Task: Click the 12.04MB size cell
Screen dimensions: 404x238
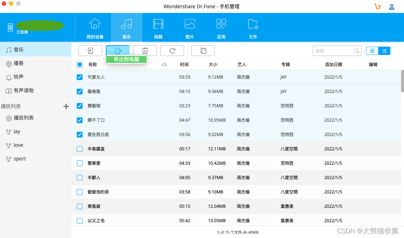Action: (x=217, y=206)
